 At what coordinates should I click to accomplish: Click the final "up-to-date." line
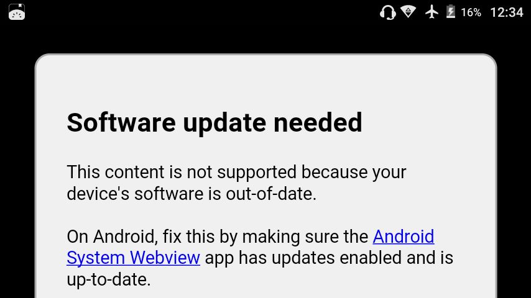coord(109,280)
